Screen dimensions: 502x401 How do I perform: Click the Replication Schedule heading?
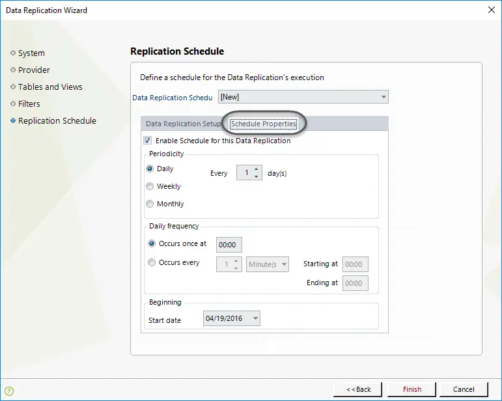point(177,51)
